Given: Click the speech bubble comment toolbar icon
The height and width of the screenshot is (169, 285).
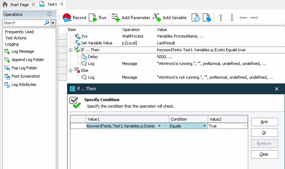Looking at the screenshot, I should tap(196, 18).
